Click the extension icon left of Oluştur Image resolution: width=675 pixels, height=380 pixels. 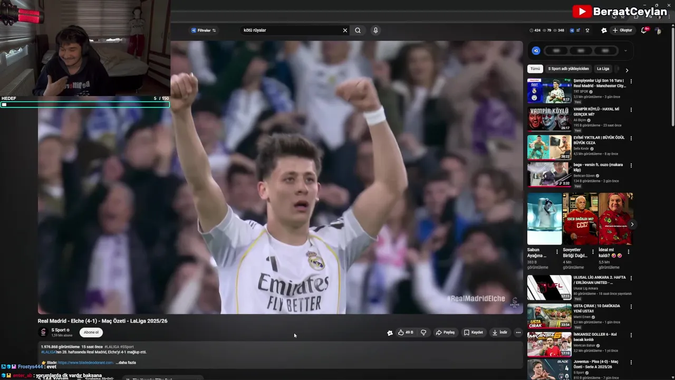point(604,31)
